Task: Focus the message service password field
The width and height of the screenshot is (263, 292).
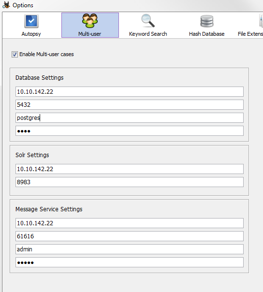Action: click(130, 262)
